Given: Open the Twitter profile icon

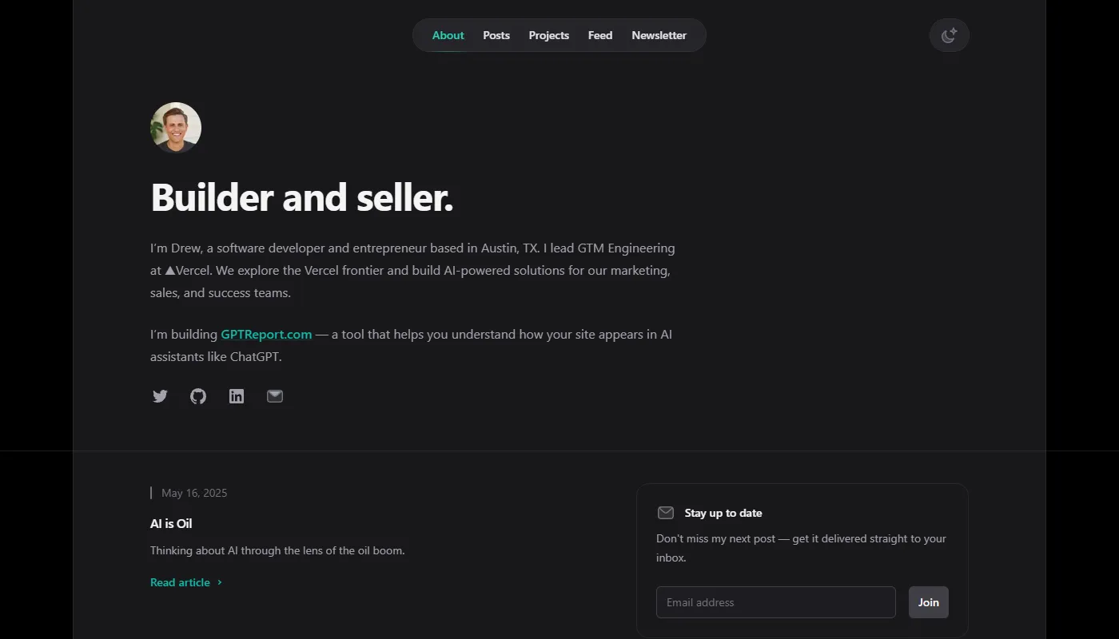Looking at the screenshot, I should click(160, 396).
